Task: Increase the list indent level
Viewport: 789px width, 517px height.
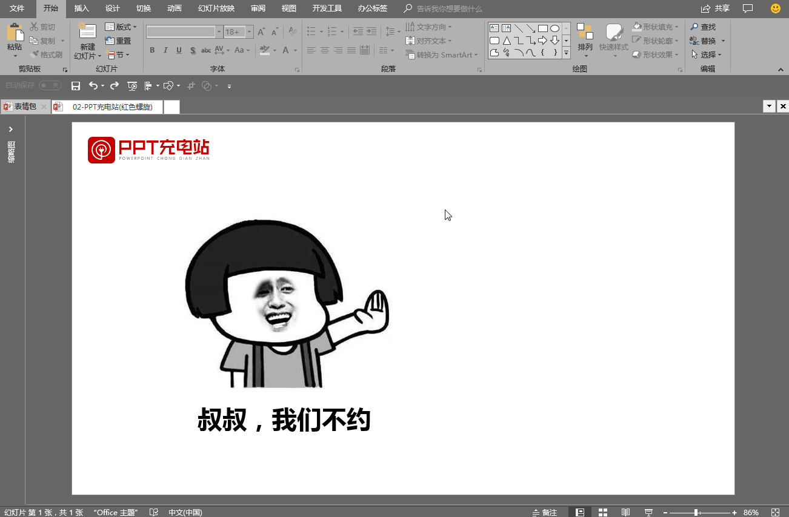Action: coord(371,31)
